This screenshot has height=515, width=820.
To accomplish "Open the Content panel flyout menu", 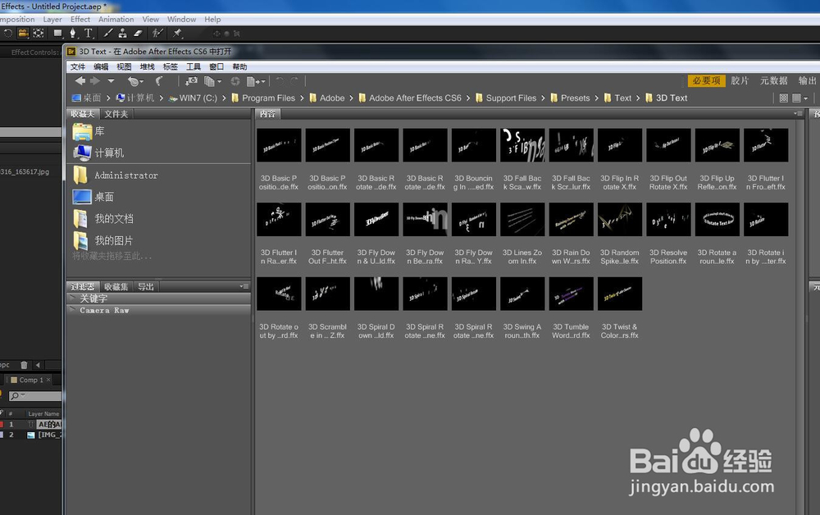I will click(798, 113).
